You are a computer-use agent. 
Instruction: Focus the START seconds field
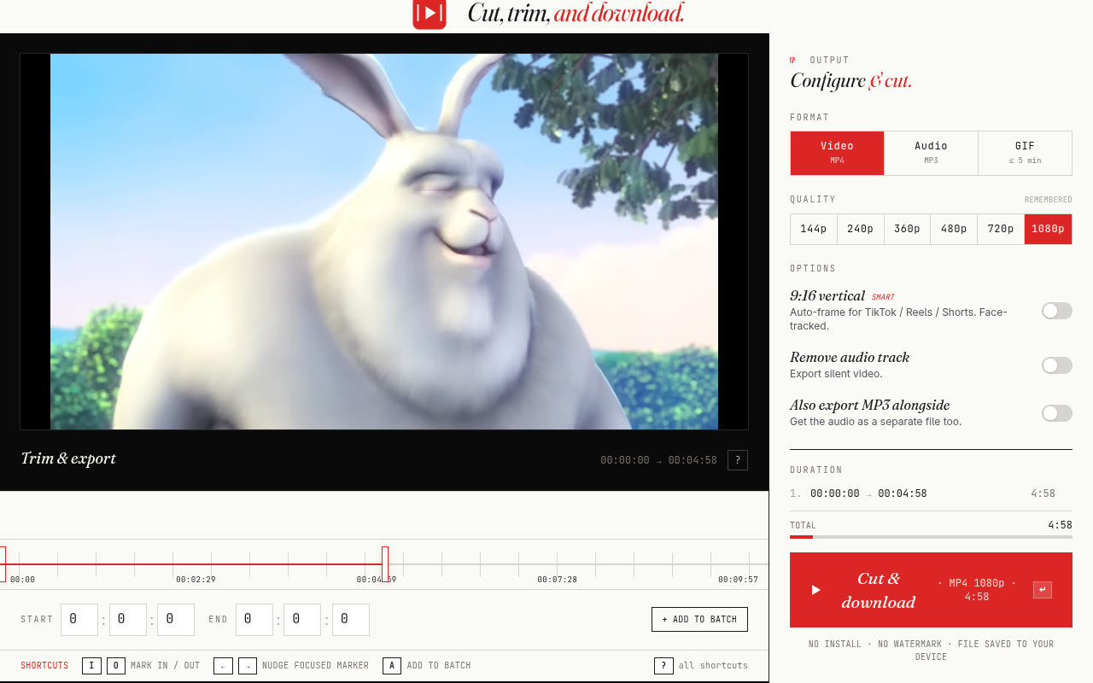click(x=176, y=620)
